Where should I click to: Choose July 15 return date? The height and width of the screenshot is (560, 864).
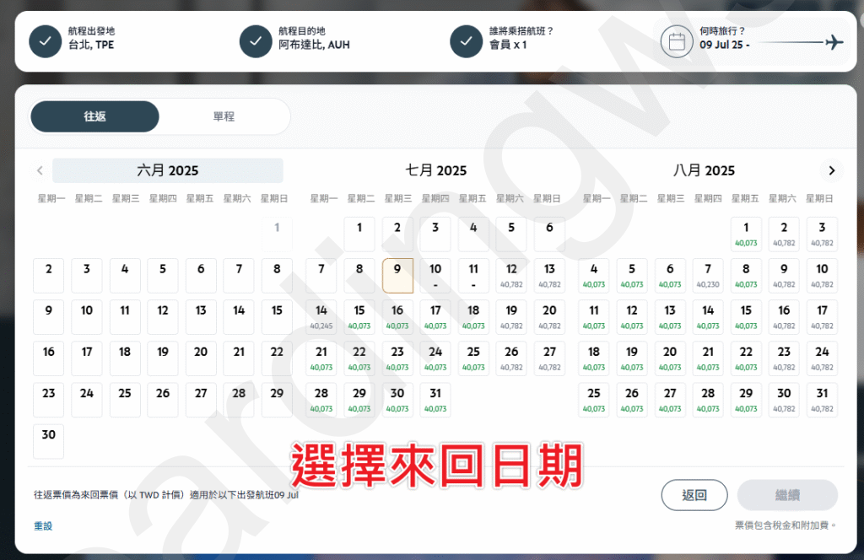(x=359, y=316)
